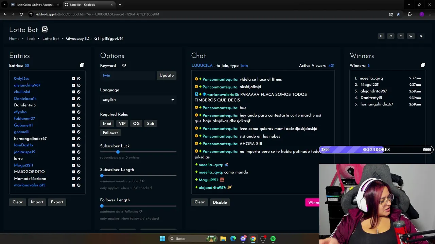Copy entries list with clipboard icon

tap(82, 65)
